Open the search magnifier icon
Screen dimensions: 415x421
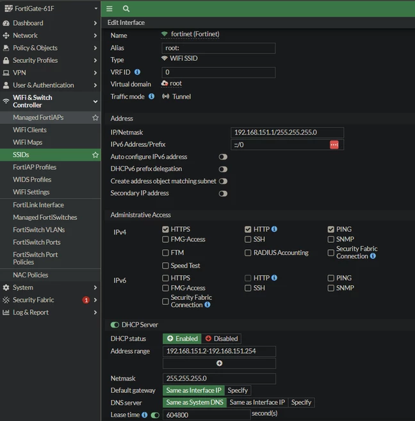pos(126,8)
